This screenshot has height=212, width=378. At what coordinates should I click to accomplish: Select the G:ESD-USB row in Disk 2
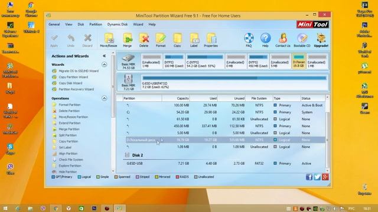[224, 164]
